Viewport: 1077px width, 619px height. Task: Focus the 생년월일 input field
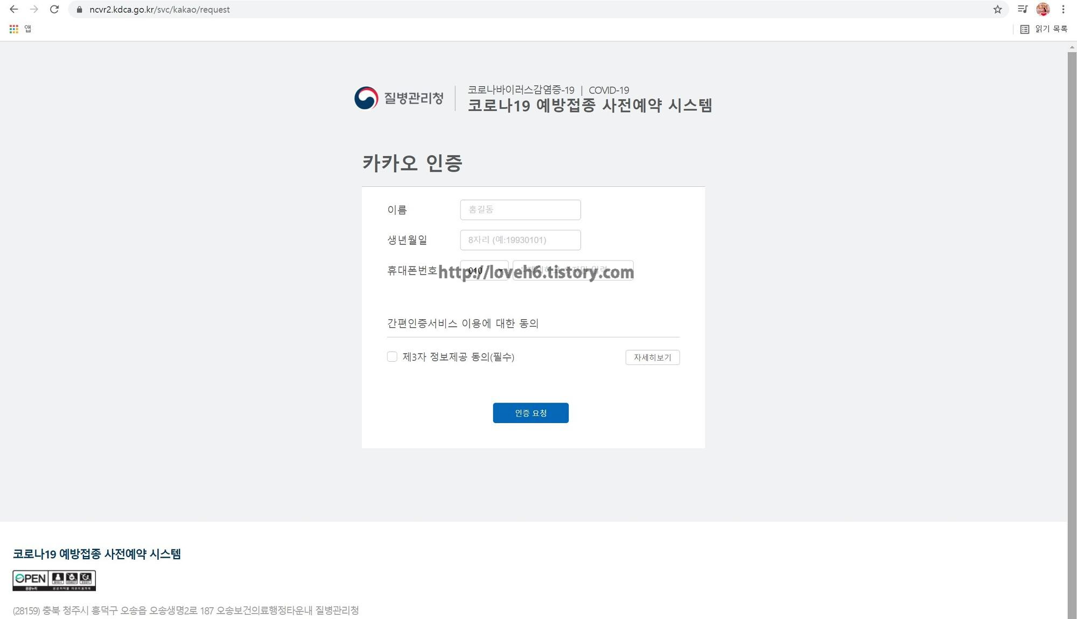point(520,240)
